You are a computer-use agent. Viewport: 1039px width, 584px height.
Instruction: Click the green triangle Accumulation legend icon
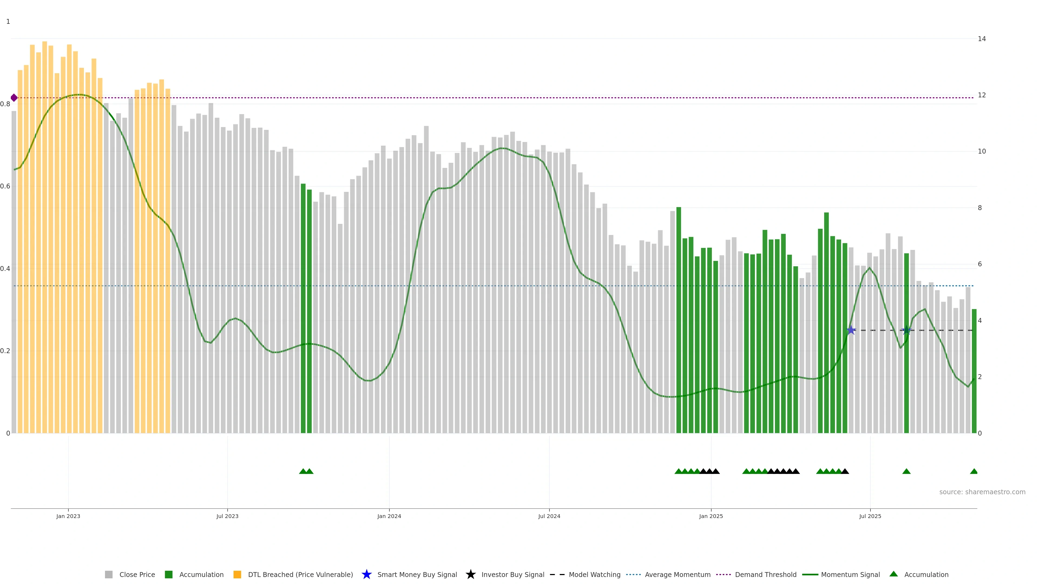tap(894, 574)
